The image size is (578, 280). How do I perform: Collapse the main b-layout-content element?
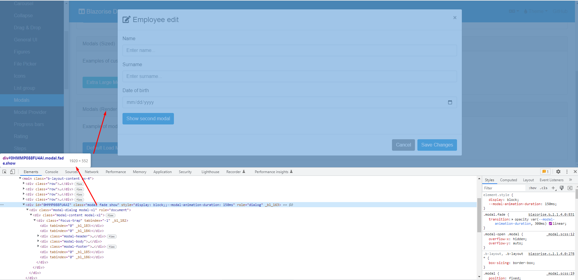click(x=20, y=179)
